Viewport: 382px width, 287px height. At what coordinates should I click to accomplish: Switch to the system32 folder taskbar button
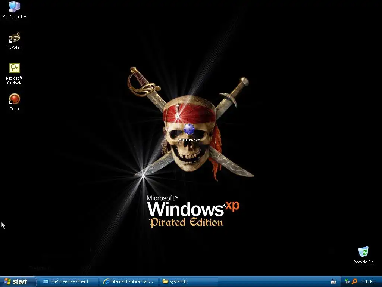tap(189, 281)
